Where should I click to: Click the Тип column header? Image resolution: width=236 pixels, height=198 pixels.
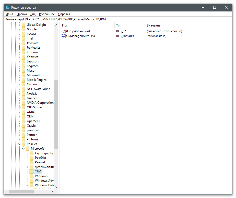click(130, 25)
